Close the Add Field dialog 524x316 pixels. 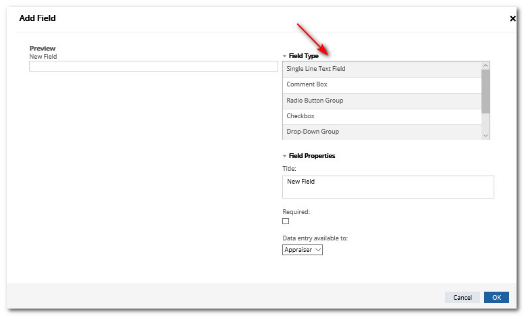(x=513, y=18)
